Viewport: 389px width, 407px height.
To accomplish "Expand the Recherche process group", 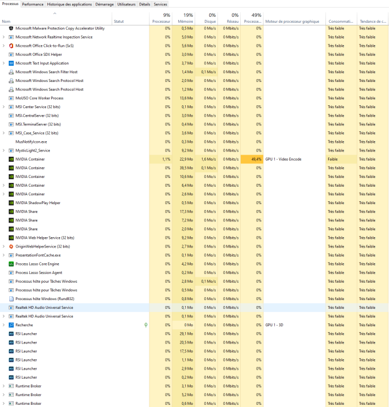I will 4,325.
